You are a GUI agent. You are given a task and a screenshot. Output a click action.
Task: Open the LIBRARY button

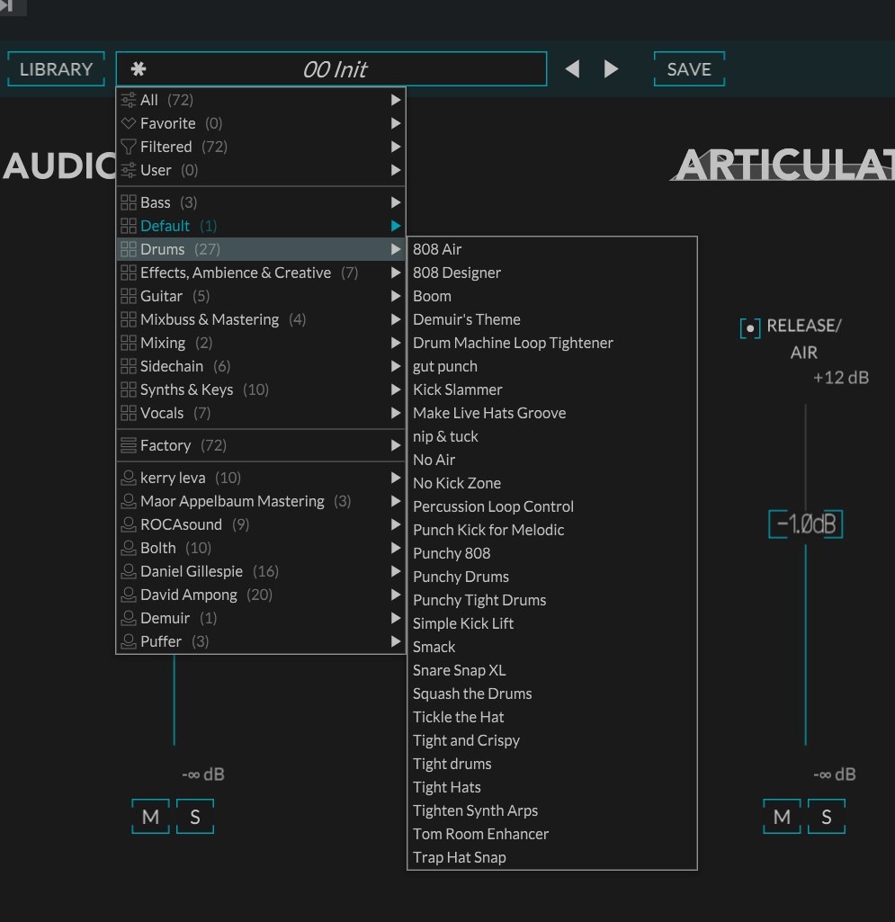pyautogui.click(x=56, y=69)
